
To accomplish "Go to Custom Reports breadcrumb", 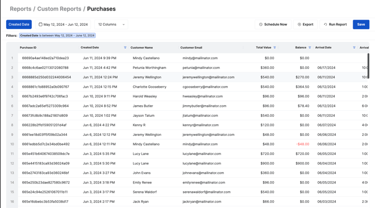I will 59,9.
